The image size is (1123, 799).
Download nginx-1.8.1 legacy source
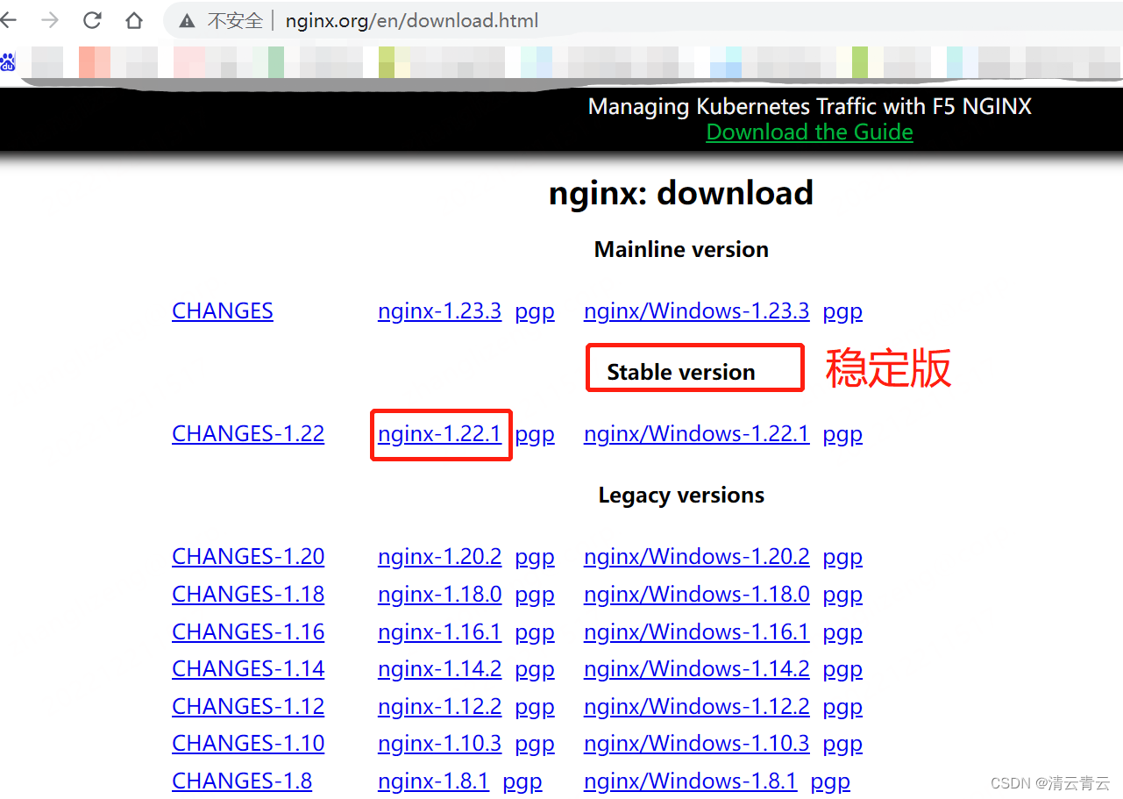tap(433, 781)
